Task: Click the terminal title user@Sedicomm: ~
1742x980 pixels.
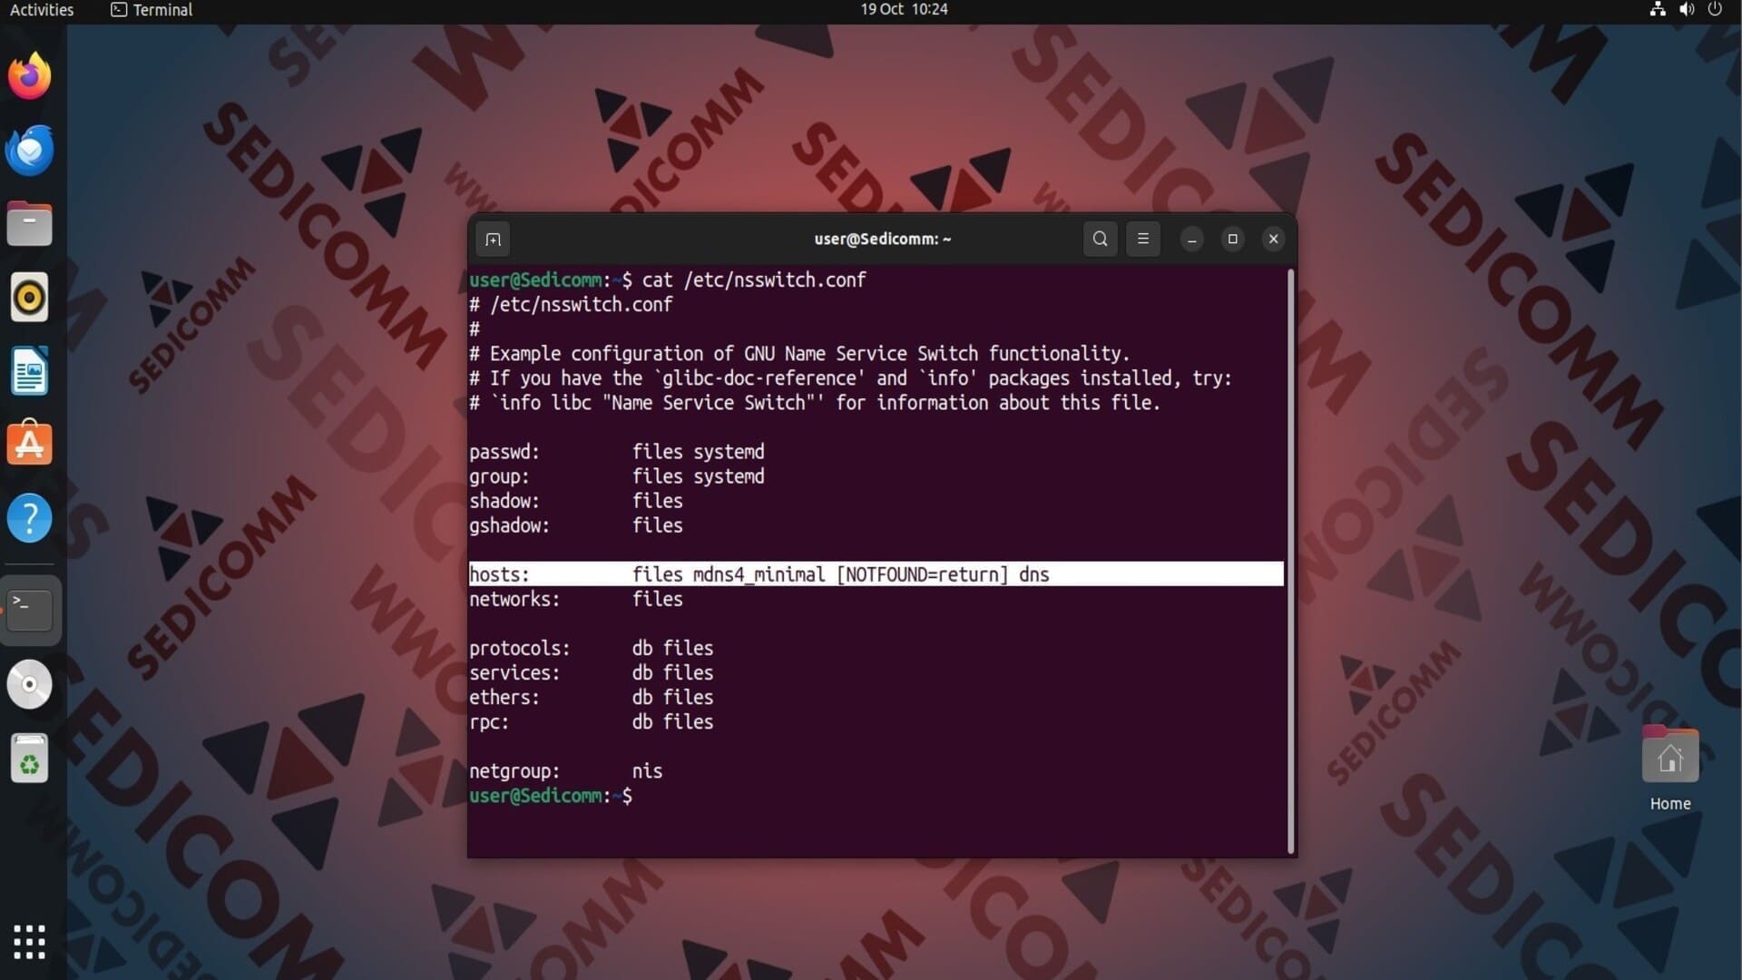Action: coord(883,240)
